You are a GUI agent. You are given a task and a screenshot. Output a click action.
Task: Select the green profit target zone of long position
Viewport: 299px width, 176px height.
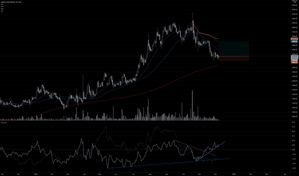(234, 49)
